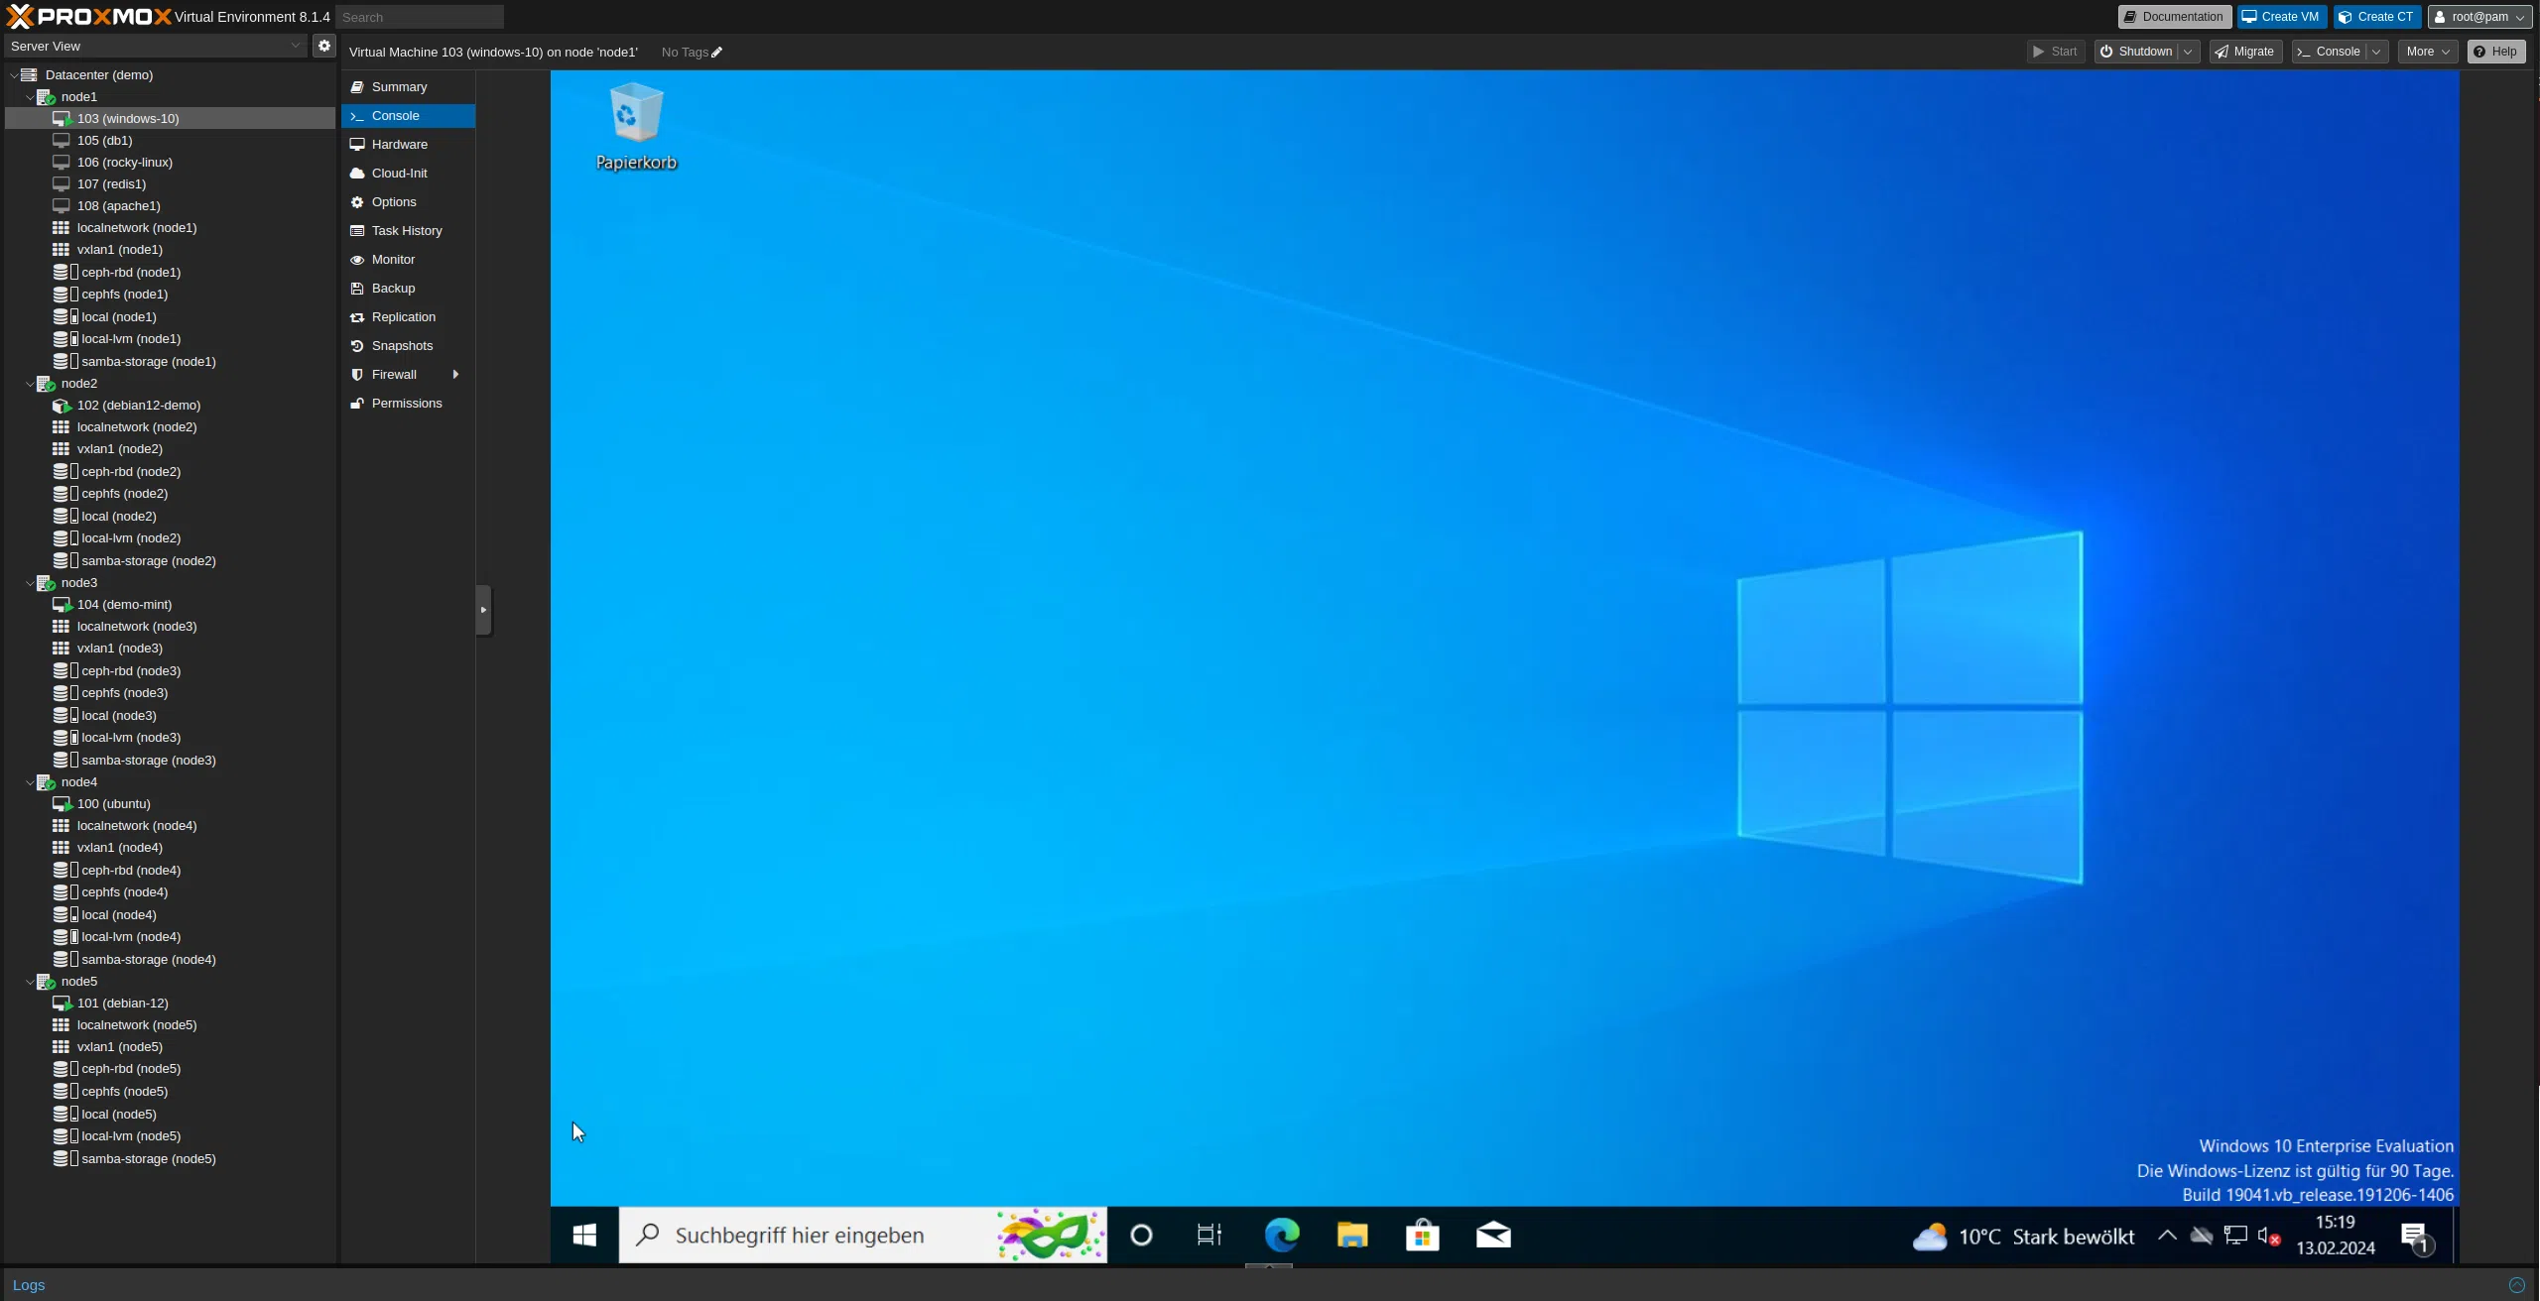The width and height of the screenshot is (2540, 1301).
Task: Open the Shutdown dropdown arrow
Action: click(x=2188, y=52)
